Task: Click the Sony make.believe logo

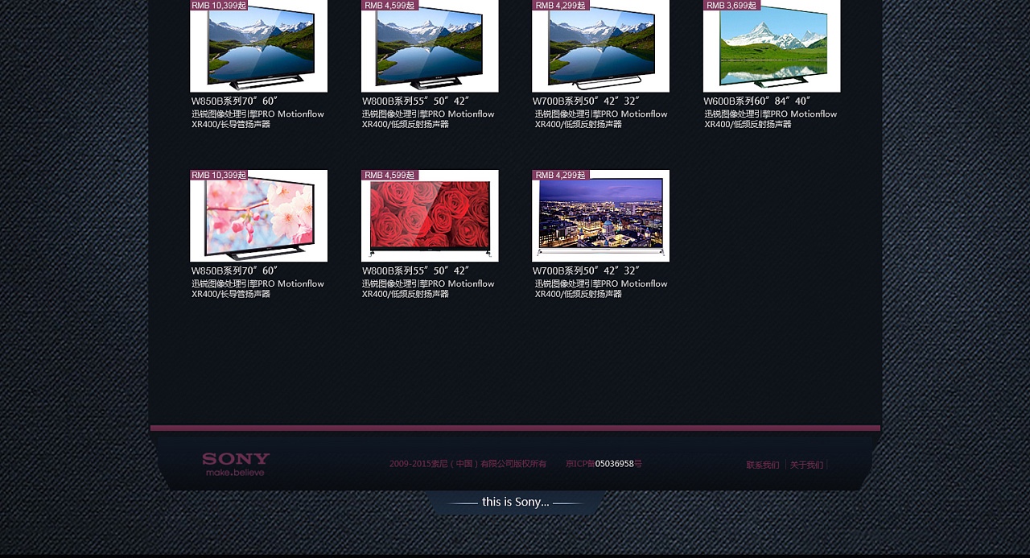Action: [236, 465]
